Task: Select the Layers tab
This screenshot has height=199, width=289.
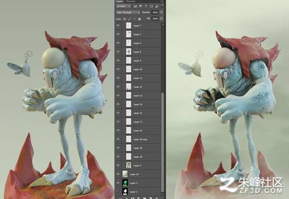Action: coord(119,1)
